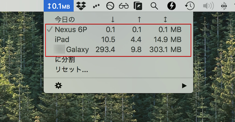Click the up-down total column header
This screenshot has width=235, height=122.
pos(165,20)
